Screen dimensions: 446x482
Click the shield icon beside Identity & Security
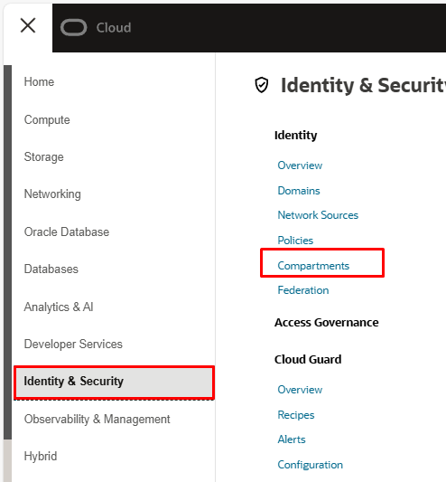(x=262, y=85)
